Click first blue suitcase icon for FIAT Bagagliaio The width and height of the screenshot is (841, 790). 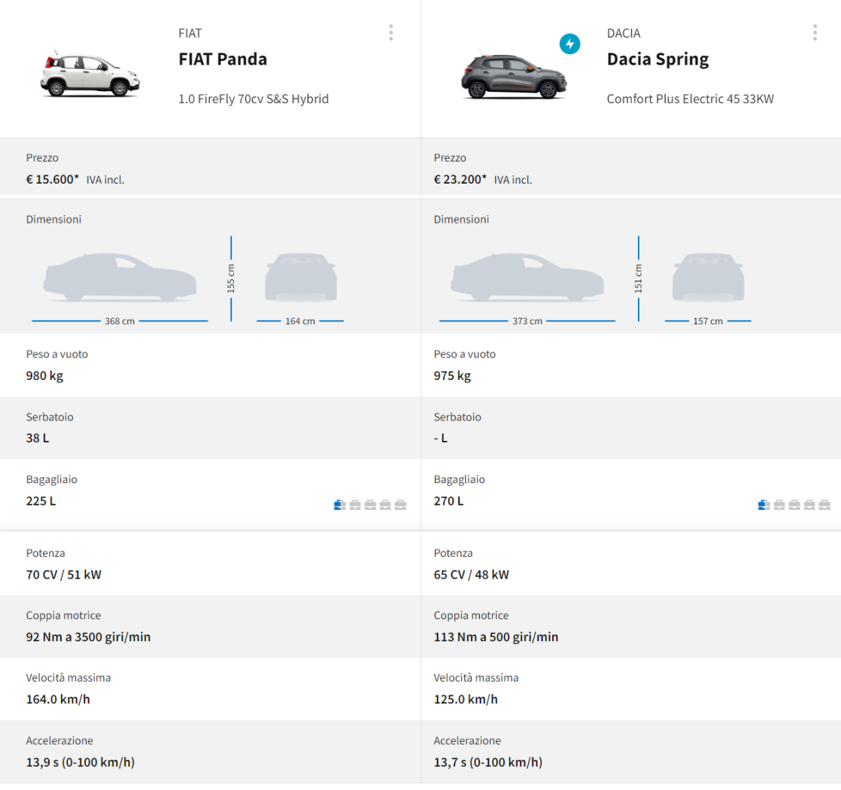(339, 505)
